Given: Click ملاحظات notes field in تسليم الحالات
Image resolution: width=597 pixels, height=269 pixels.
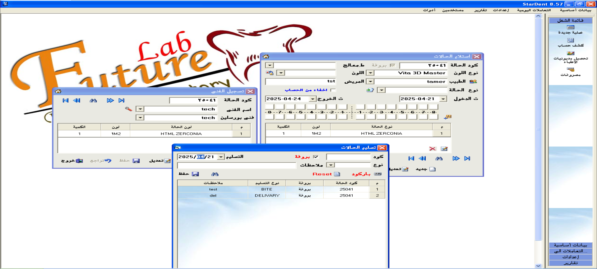Looking at the screenshot, I should coord(237,165).
